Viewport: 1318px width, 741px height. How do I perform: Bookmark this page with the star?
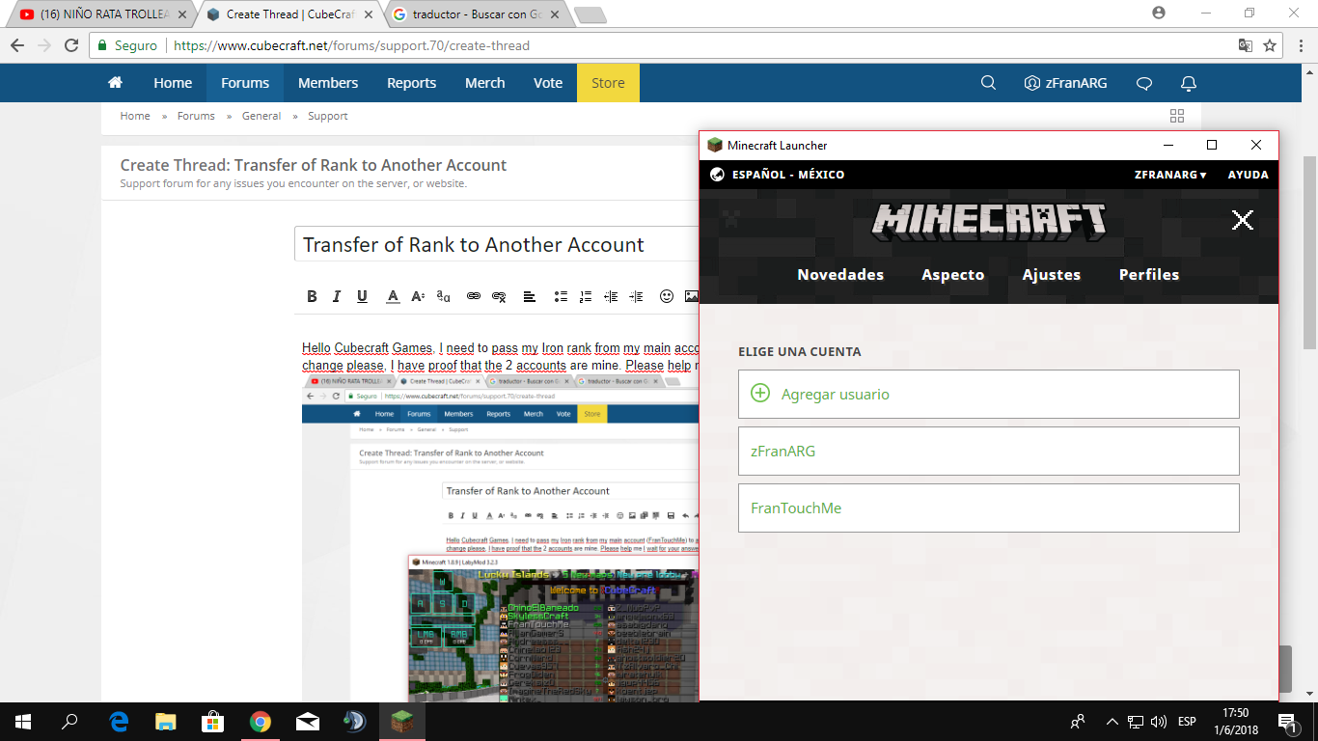tap(1270, 45)
